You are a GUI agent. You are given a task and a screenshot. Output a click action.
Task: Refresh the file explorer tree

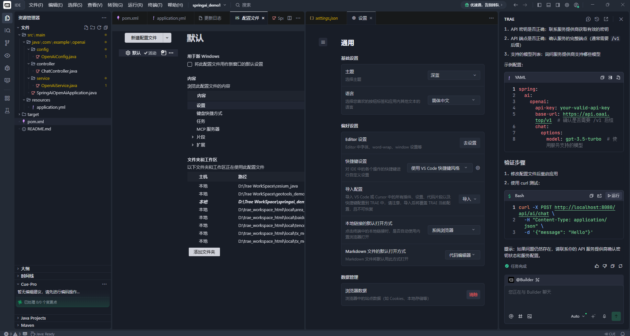pos(99,28)
